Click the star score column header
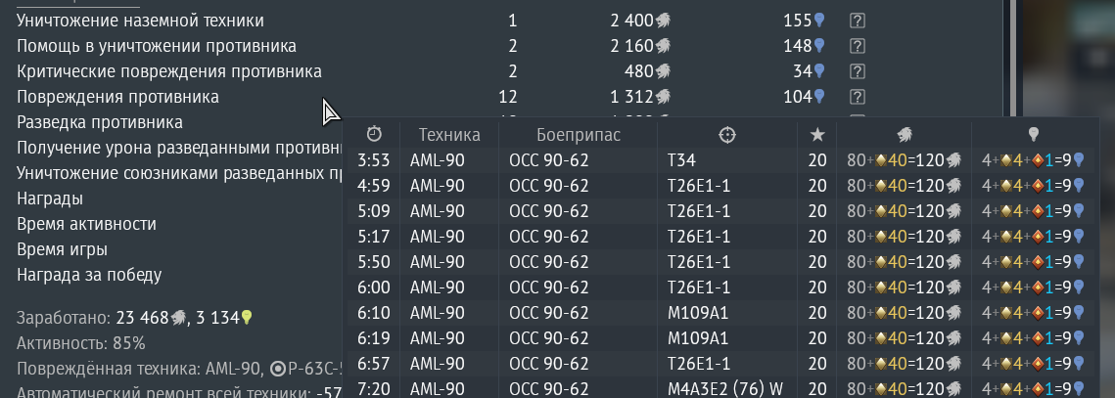The width and height of the screenshot is (1115, 398). 817,135
